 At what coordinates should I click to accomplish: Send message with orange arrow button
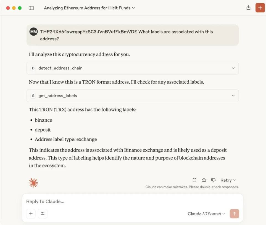point(234,214)
